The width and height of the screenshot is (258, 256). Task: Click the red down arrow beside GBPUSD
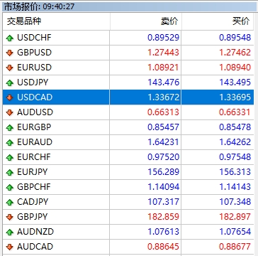coord(10,53)
